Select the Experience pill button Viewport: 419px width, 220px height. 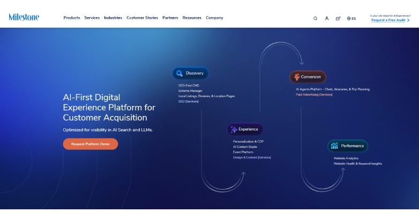(245, 129)
